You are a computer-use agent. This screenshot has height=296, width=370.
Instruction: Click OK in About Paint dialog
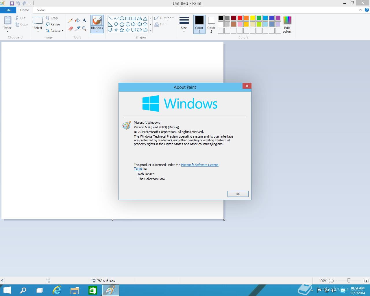238,194
